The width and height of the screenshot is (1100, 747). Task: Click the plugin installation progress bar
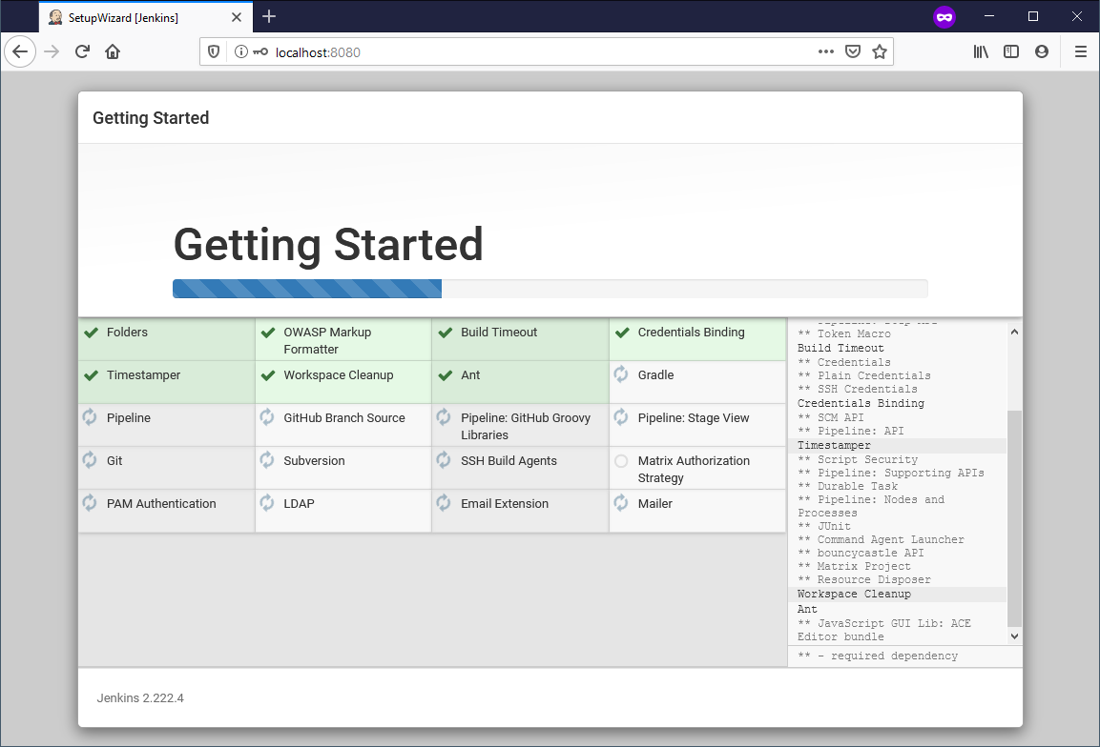(550, 289)
